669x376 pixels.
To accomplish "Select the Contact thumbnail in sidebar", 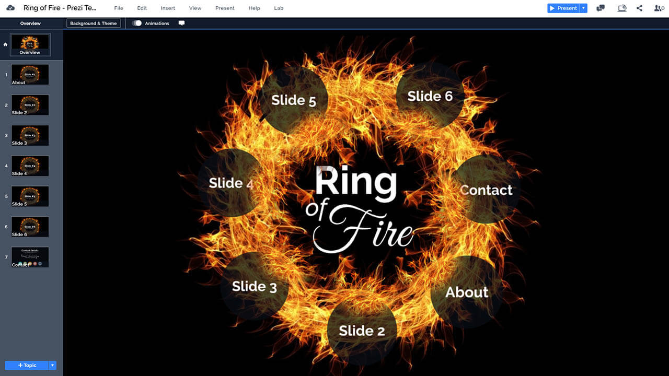I will click(x=30, y=257).
